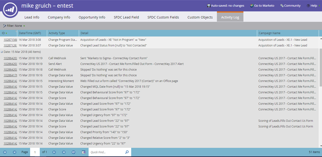Click the export grid icon
Viewport: 322px width, 157px height.
pyautogui.click(x=84, y=152)
